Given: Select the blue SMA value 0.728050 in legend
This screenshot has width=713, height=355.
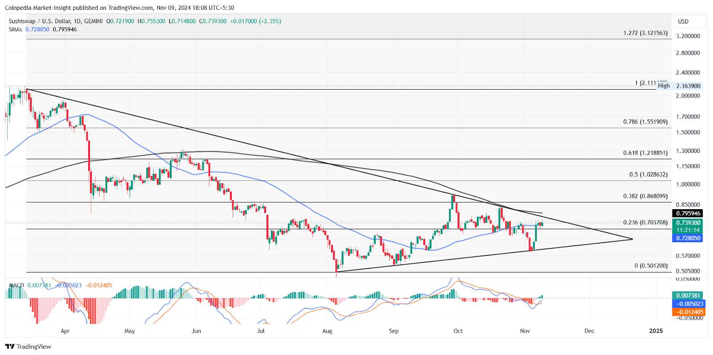Looking at the screenshot, I should 37,29.
